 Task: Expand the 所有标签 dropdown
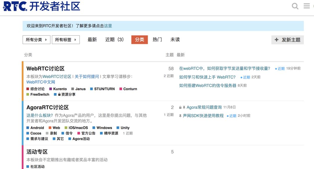66,40
